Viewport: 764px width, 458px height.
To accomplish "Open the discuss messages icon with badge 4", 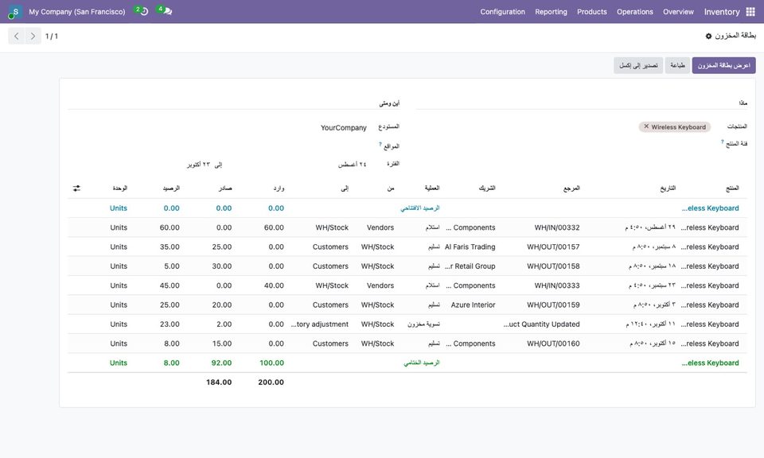I will pos(166,10).
